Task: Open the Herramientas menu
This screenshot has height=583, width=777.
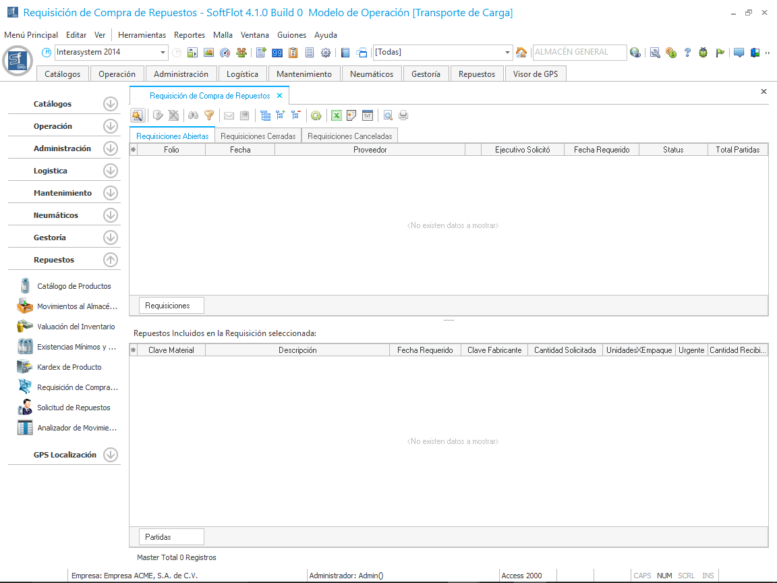Action: pyautogui.click(x=142, y=35)
